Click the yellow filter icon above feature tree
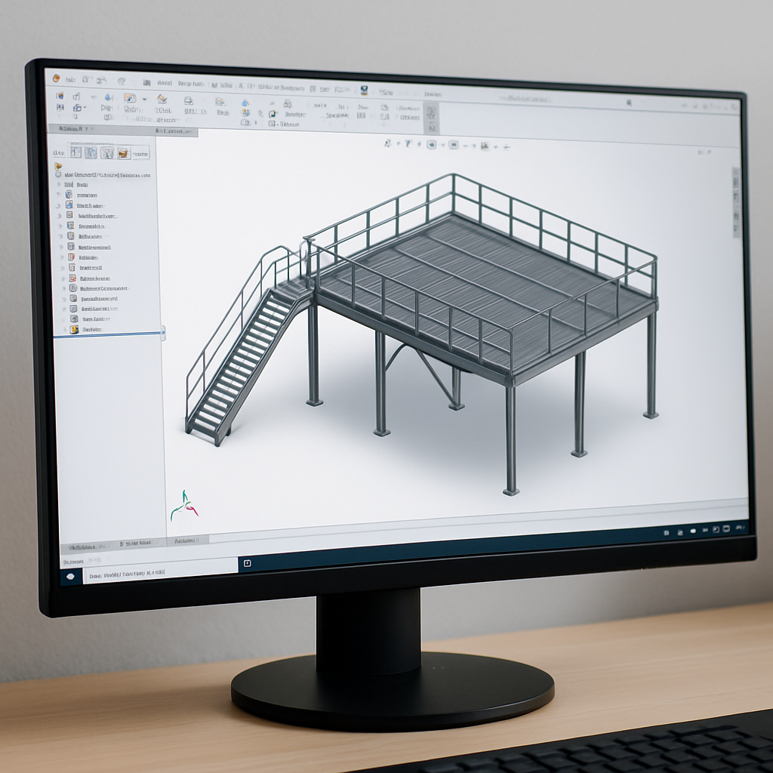Viewport: 773px width, 773px height. pyautogui.click(x=58, y=165)
